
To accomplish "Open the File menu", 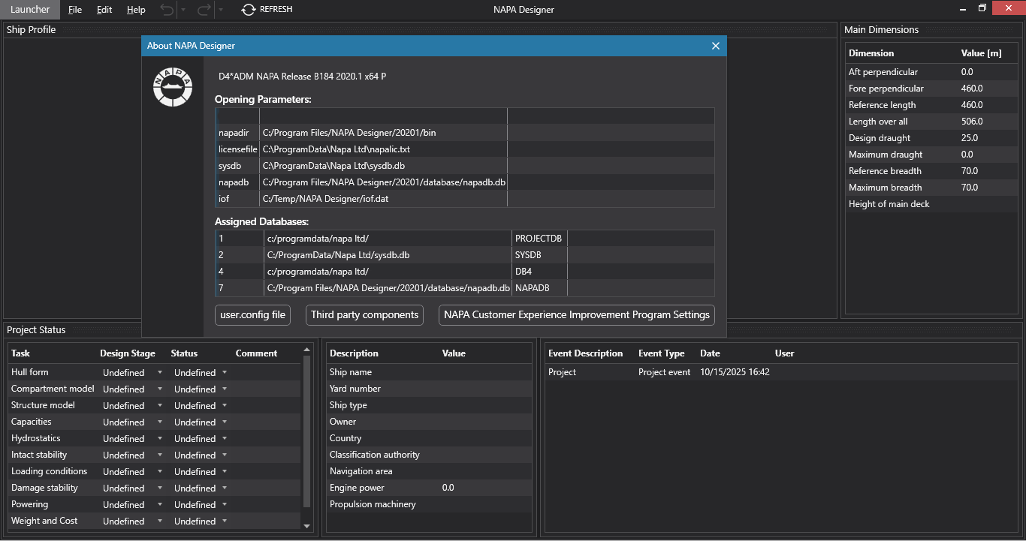I will (x=75, y=10).
